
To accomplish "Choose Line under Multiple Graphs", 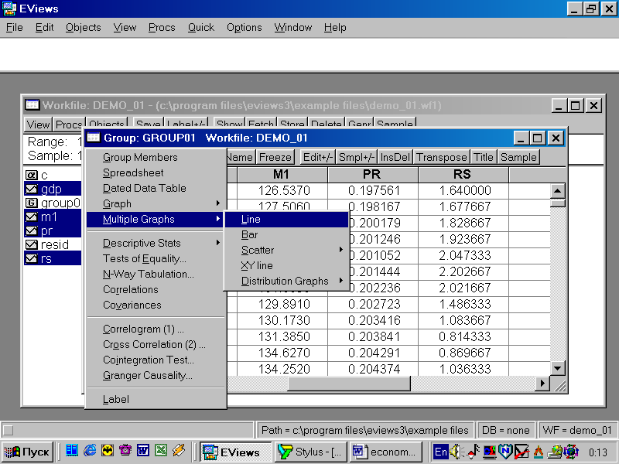I will (x=286, y=219).
